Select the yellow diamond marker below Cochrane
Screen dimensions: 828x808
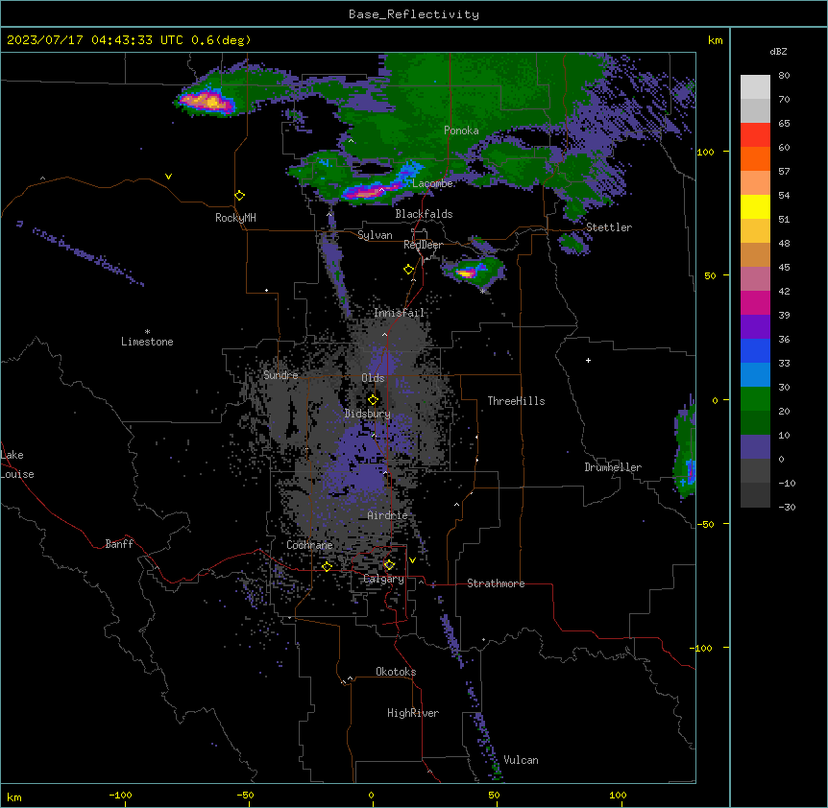[x=327, y=566]
